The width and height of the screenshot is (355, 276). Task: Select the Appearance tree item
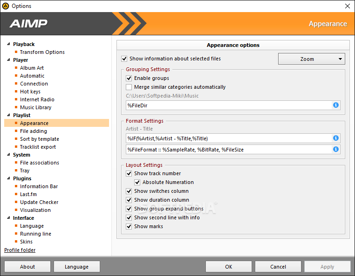pyautogui.click(x=56, y=123)
